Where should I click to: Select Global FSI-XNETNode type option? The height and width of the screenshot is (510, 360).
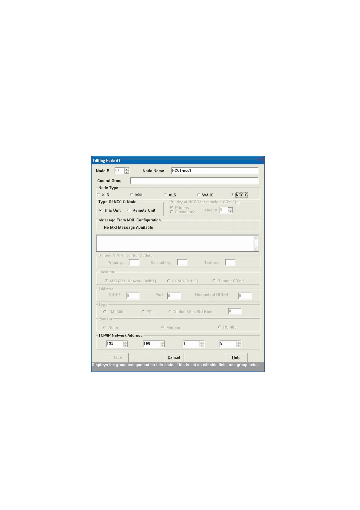tap(191, 311)
